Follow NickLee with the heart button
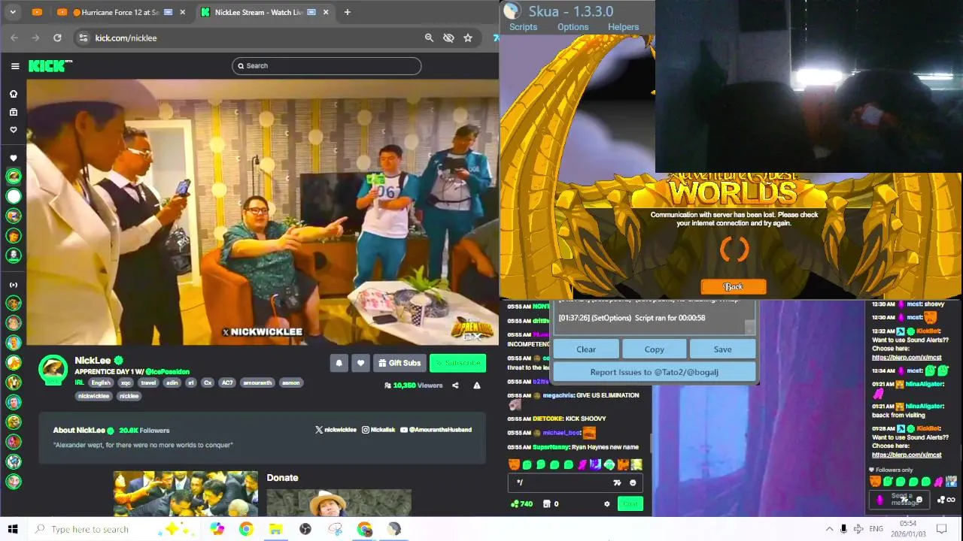 [x=360, y=364]
